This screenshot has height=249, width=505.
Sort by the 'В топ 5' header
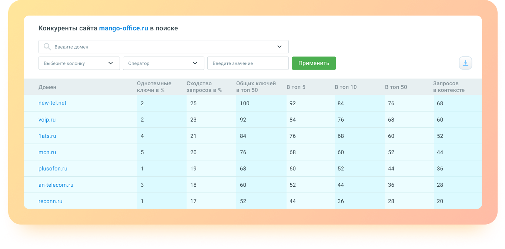(x=296, y=87)
